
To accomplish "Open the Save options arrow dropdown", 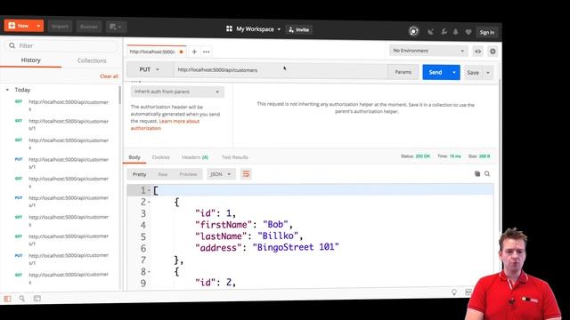I will point(488,73).
